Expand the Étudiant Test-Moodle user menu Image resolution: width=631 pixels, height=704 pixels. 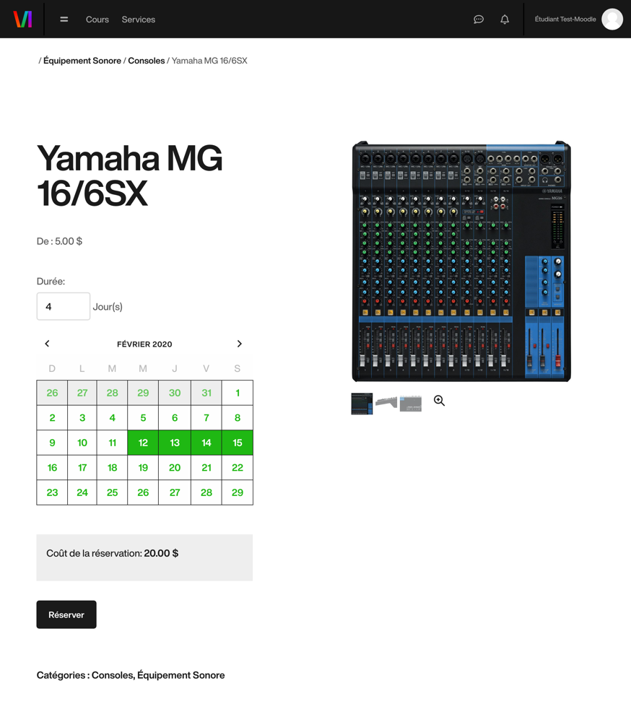pyautogui.click(x=565, y=19)
